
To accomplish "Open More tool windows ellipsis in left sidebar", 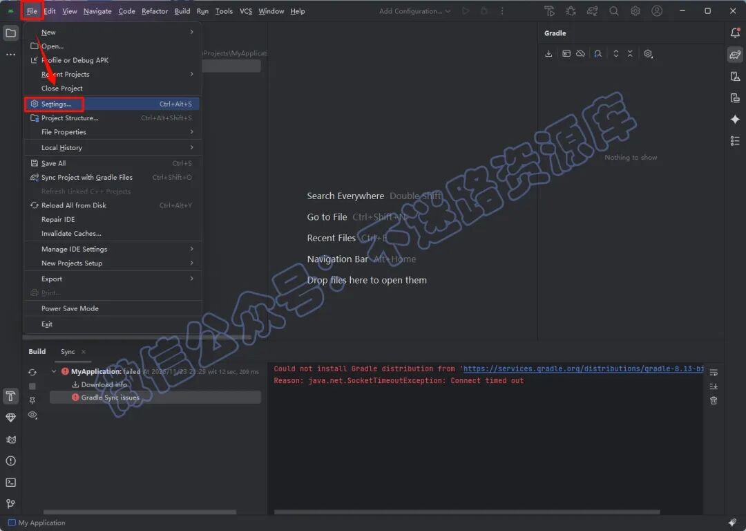I will point(10,55).
